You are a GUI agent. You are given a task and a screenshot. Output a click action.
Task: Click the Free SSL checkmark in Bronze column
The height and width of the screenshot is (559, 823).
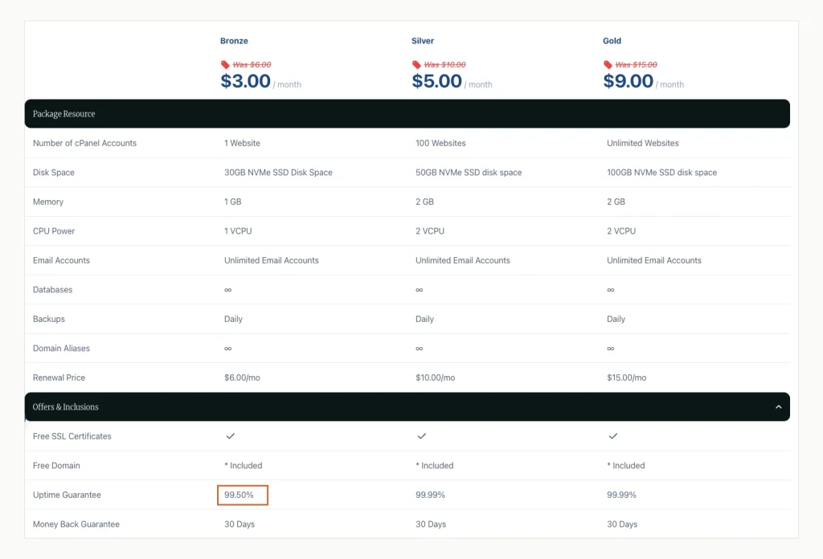(x=231, y=436)
